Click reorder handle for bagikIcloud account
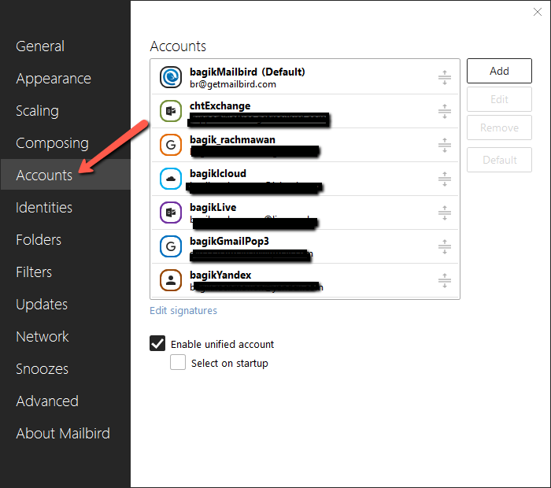The image size is (551, 488). tap(445, 179)
